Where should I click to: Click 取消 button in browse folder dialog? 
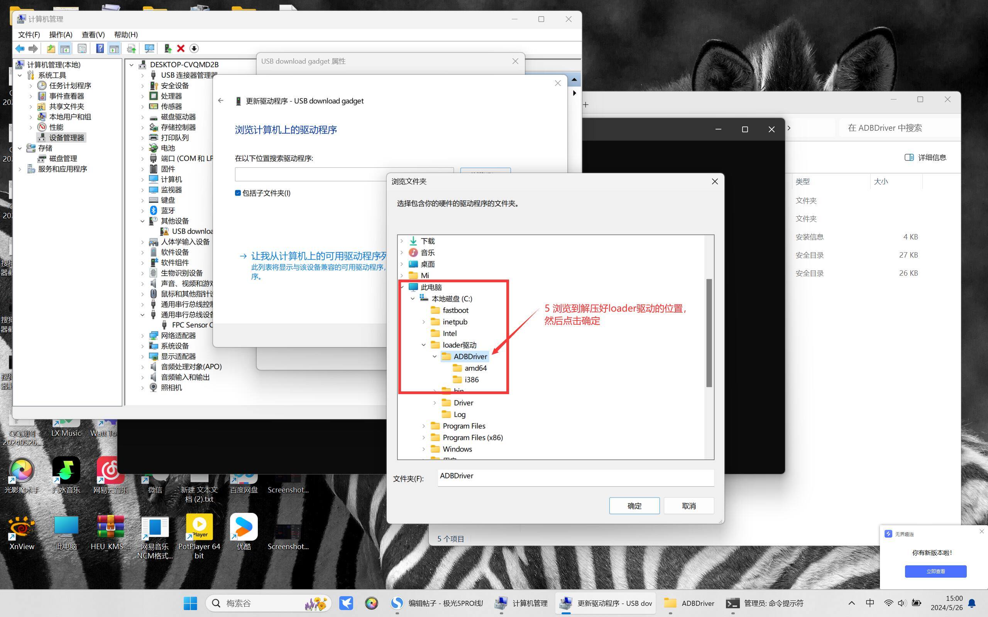pyautogui.click(x=689, y=506)
